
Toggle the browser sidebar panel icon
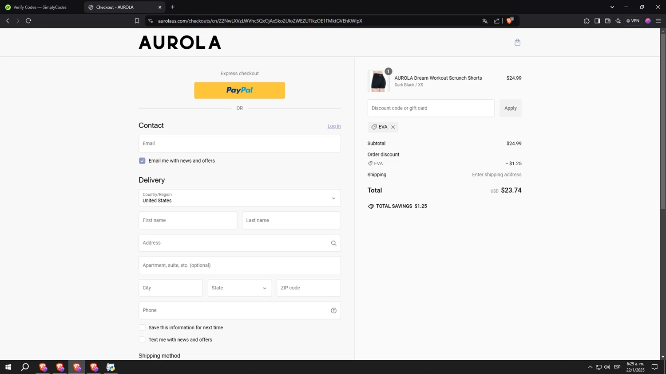pyautogui.click(x=597, y=21)
